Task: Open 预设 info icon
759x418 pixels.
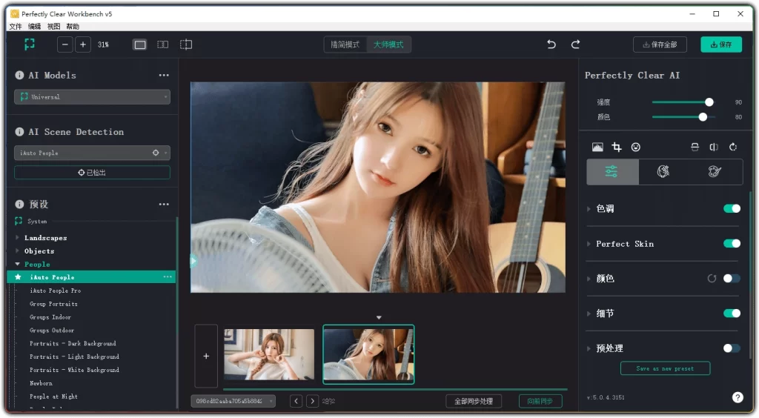Action: tap(19, 204)
